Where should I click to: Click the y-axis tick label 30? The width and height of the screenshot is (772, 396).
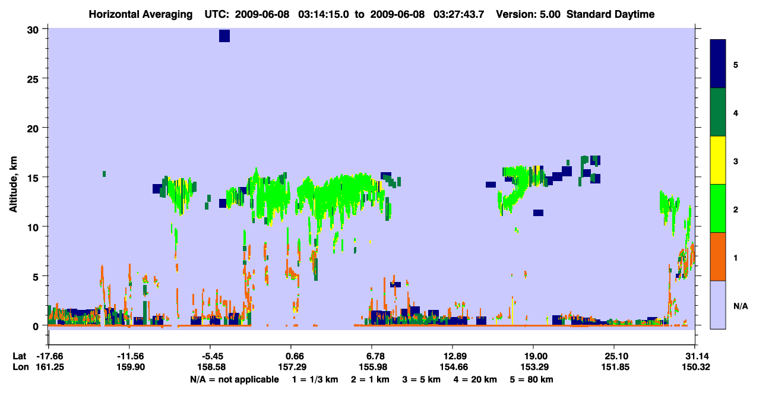coord(34,29)
